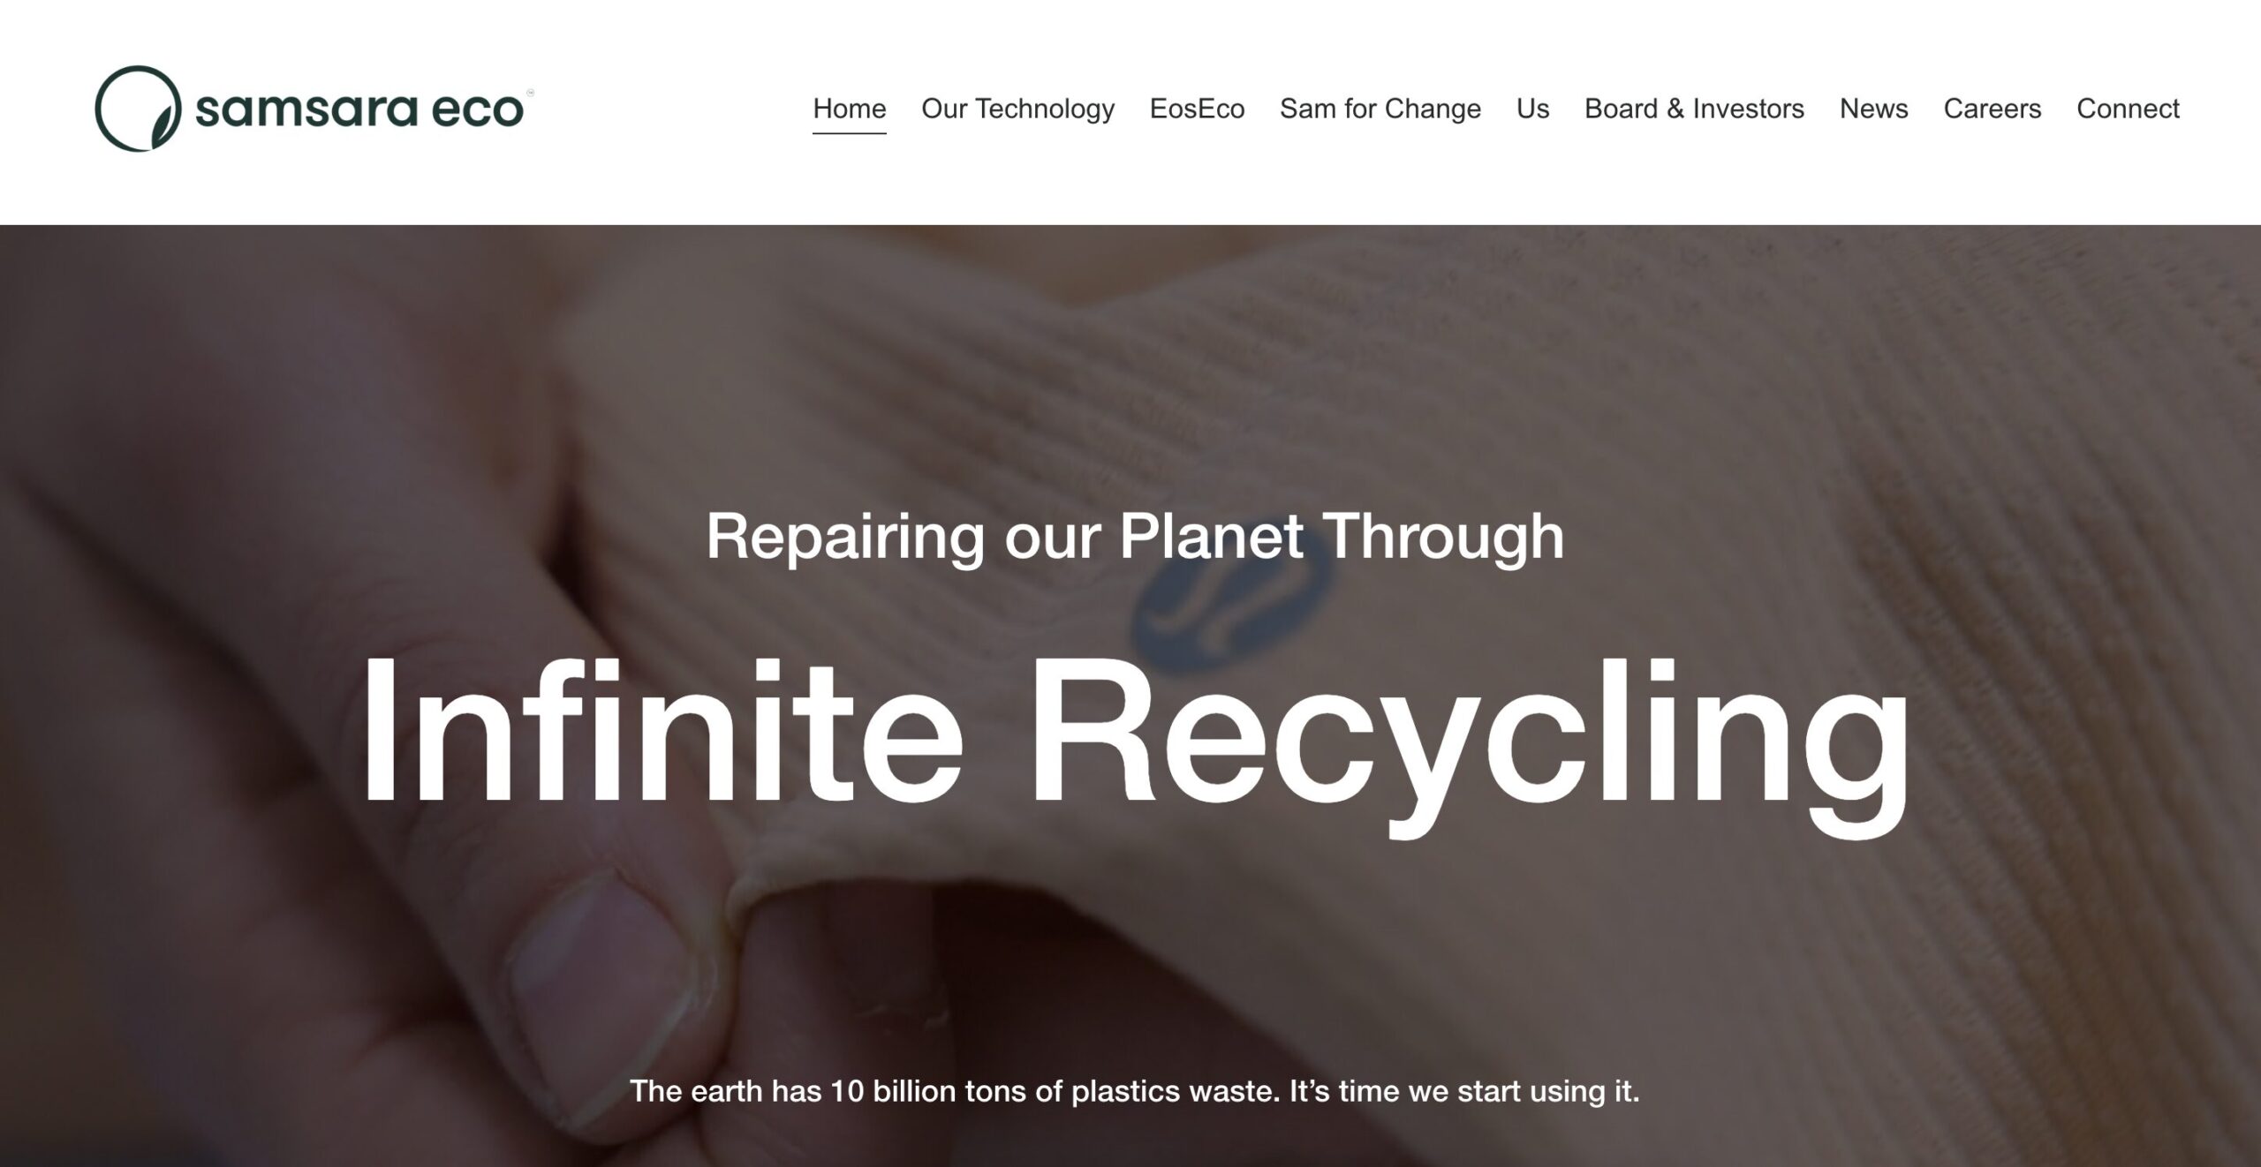The width and height of the screenshot is (2261, 1167).
Task: Click Connect in the top navigation
Action: [x=2128, y=109]
